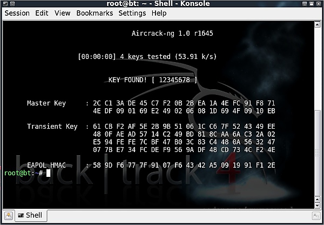Open the Bookmarks menu
Screen dimensions: 324x225
pos(94,13)
